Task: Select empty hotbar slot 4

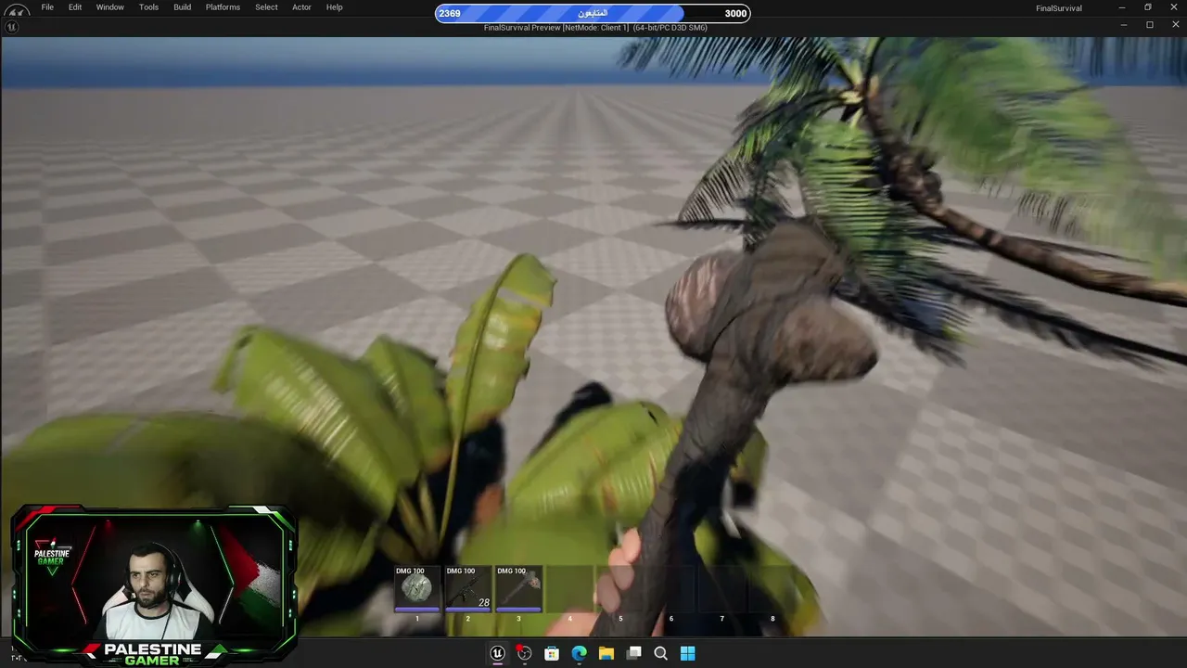Action: (x=569, y=588)
